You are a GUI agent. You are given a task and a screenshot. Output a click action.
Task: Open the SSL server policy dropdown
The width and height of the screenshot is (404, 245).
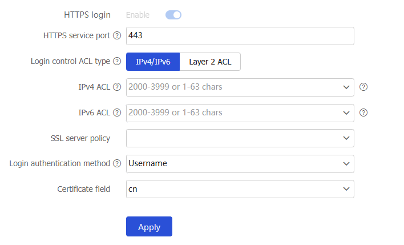pos(240,138)
